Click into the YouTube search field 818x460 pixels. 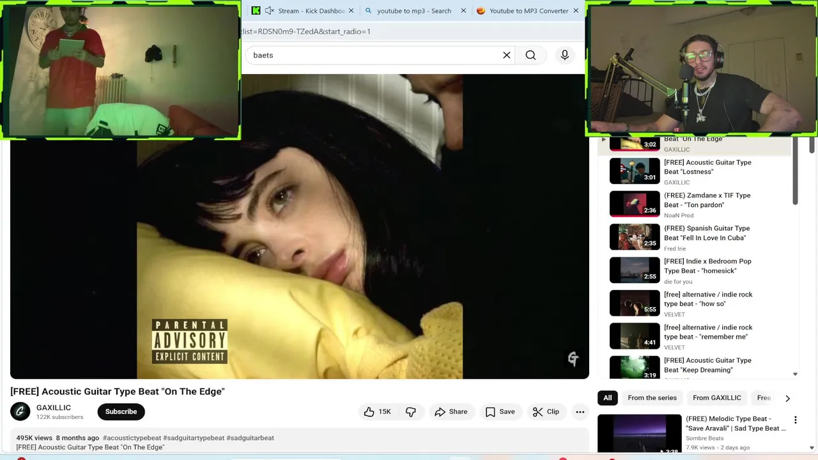click(x=374, y=55)
